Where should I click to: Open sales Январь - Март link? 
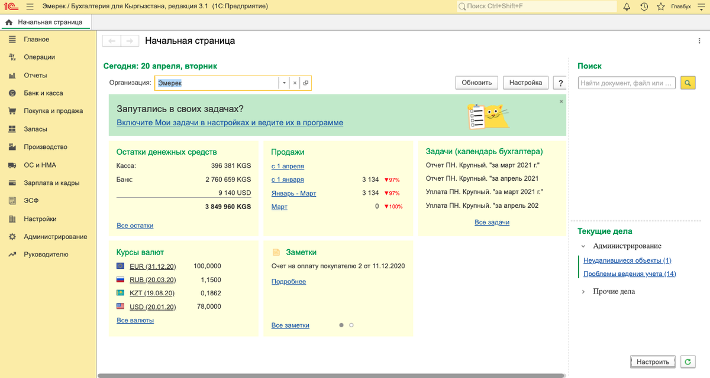[294, 193]
